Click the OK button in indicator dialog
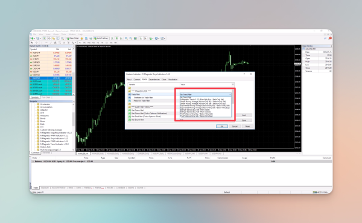This screenshot has width=362, height=223. [222, 126]
